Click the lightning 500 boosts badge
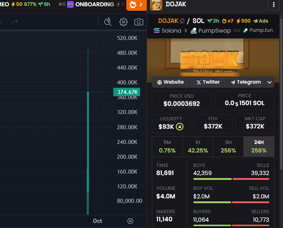 pos(243,21)
